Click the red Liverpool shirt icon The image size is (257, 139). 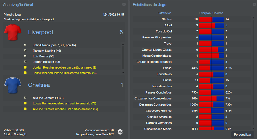click(12, 33)
